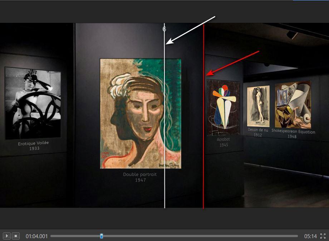Toggle fullscreen preview mode
This screenshot has width=329, height=241.
pos(323,236)
